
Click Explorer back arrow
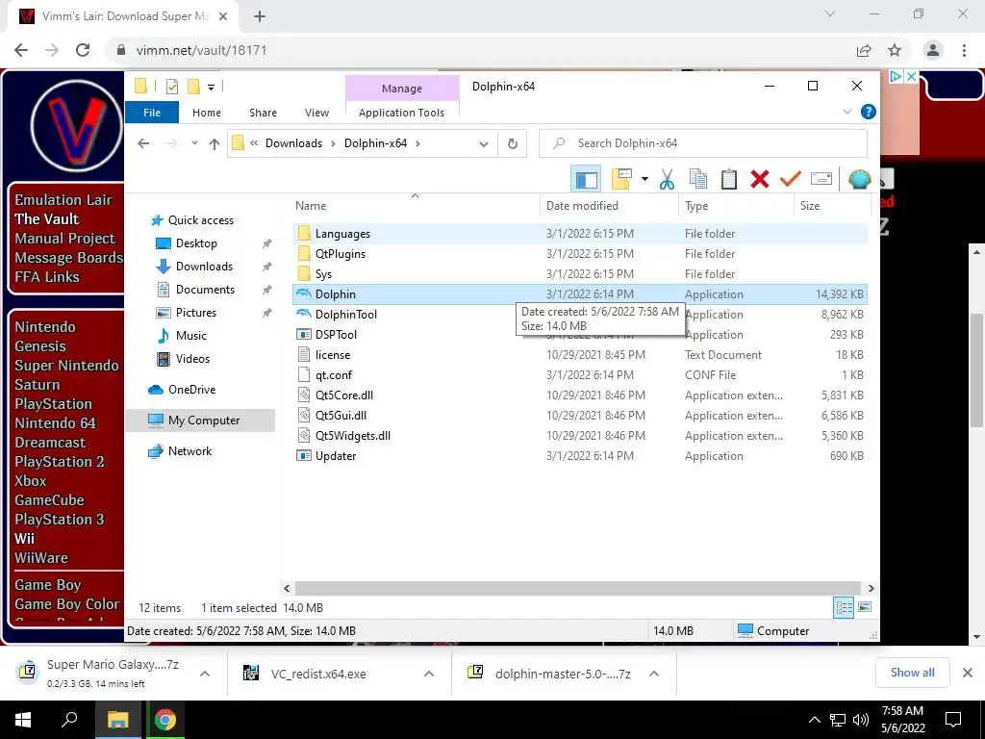point(143,143)
